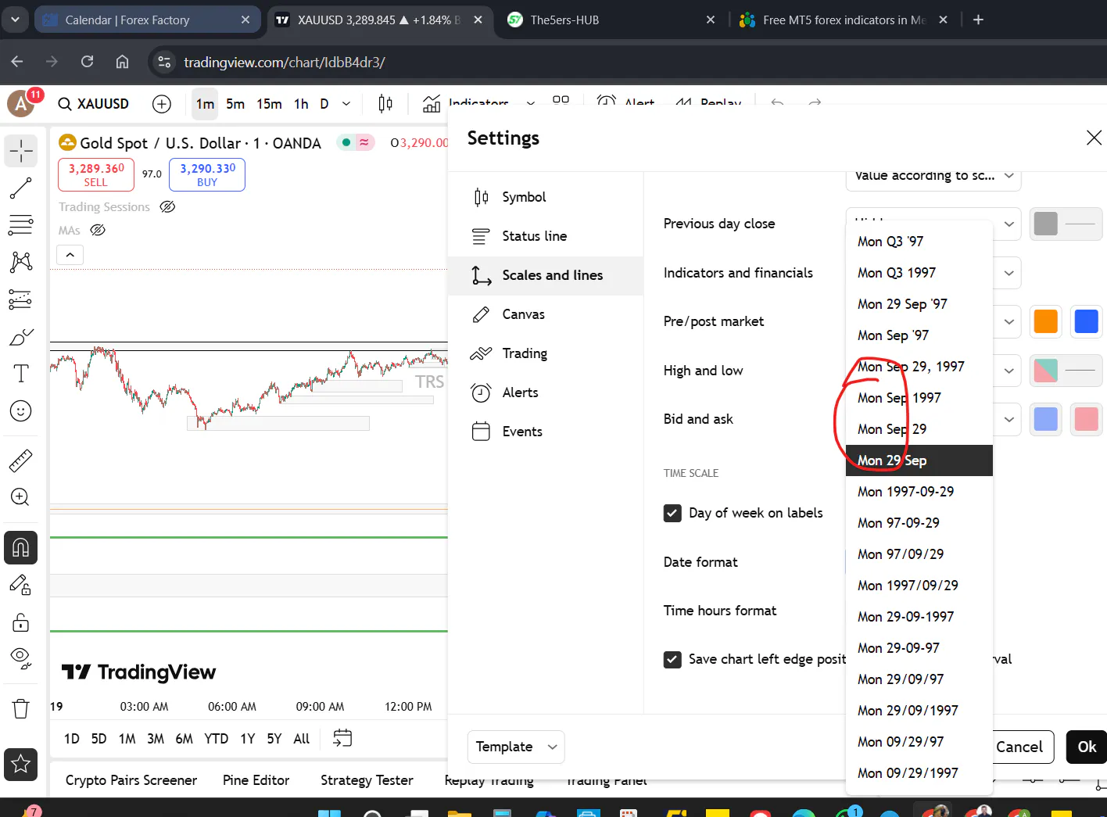Screen dimensions: 1107x817
Task: View site information icon in address bar
Action: coord(164,62)
